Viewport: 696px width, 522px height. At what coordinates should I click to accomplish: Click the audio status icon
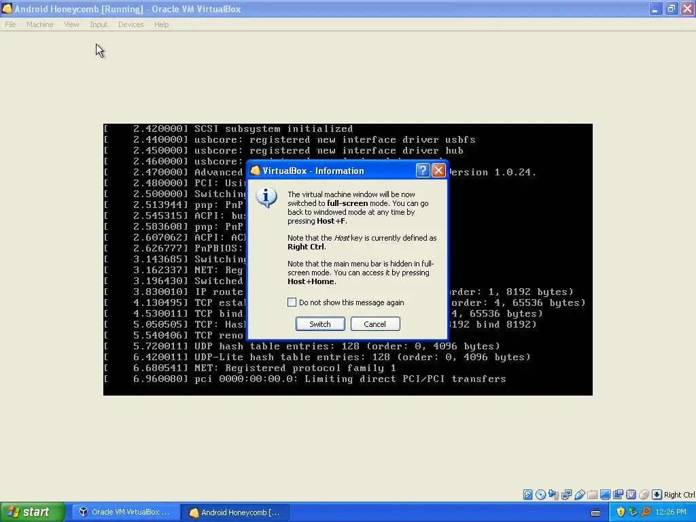click(553, 495)
